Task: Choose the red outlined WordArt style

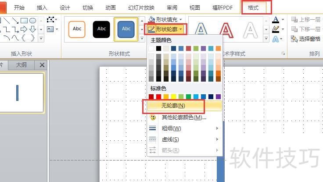Action: click(x=226, y=30)
